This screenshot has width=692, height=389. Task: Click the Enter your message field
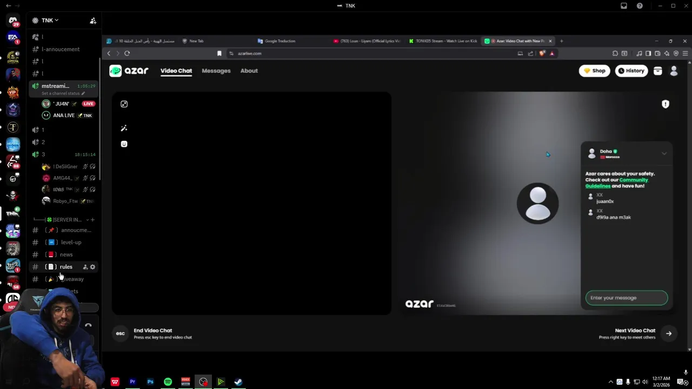pyautogui.click(x=627, y=298)
